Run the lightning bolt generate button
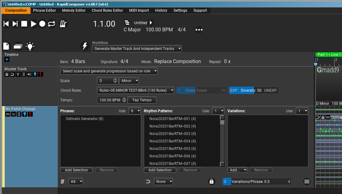The image size is (342, 194). (x=84, y=46)
